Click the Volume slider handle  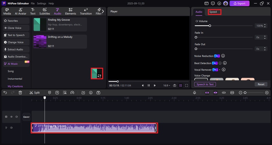pos(210,26)
